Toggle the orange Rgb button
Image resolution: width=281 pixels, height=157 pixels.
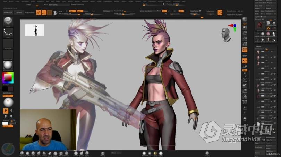[x=73, y=11]
